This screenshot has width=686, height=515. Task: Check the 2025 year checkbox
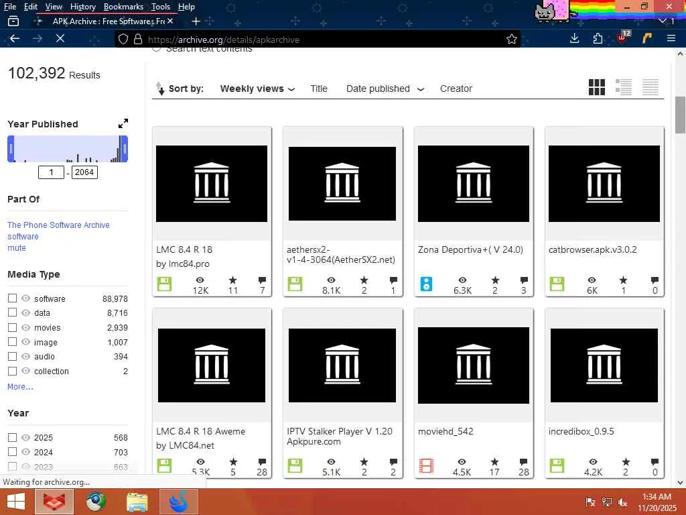click(12, 437)
